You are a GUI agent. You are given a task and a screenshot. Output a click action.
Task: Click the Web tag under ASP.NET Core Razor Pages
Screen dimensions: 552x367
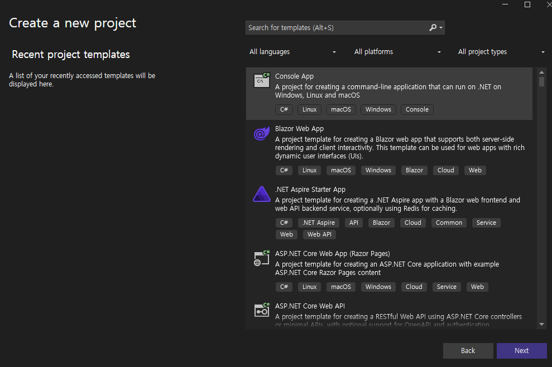(477, 287)
